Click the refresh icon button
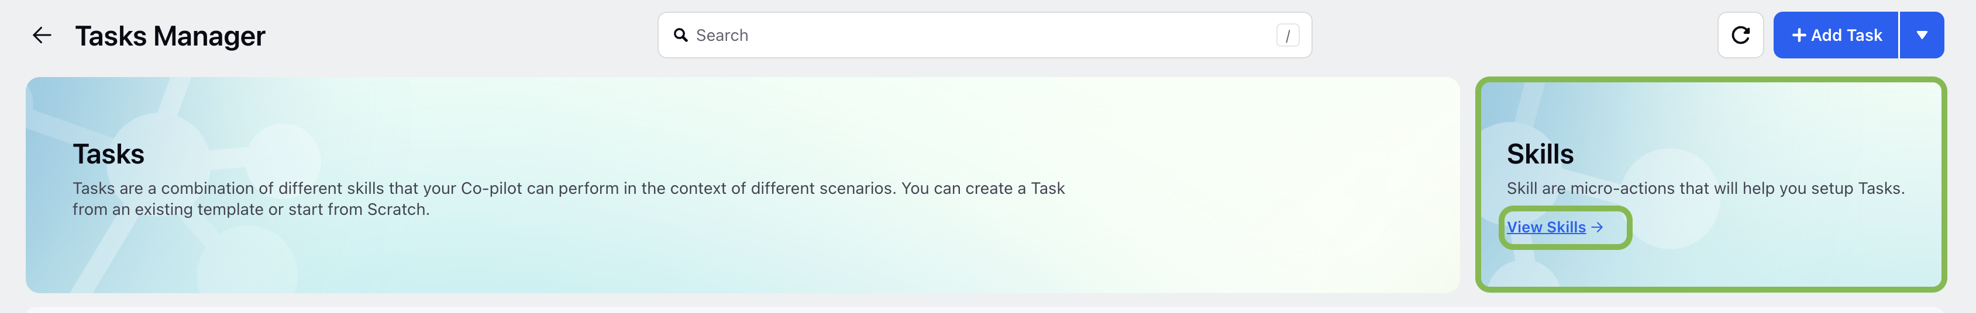Screen dimensions: 1976x313 1740,35
